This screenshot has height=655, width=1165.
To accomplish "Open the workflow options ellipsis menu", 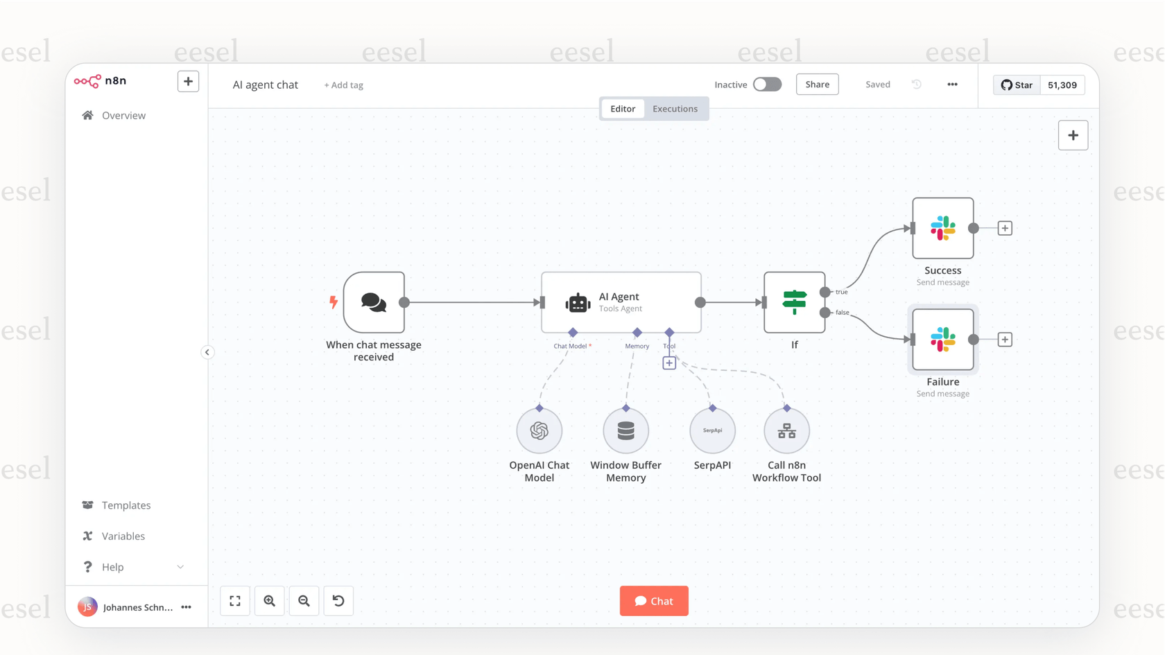I will (952, 84).
